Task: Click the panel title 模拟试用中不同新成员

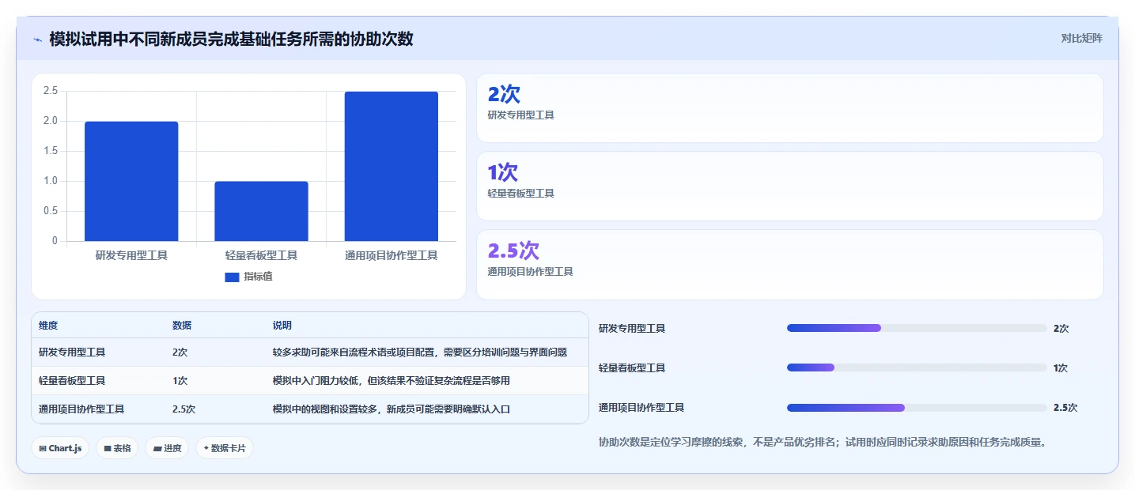Action: pyautogui.click(x=231, y=39)
